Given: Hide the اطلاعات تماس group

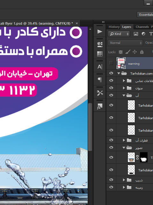Looking at the screenshot, I should click(x=111, y=80).
